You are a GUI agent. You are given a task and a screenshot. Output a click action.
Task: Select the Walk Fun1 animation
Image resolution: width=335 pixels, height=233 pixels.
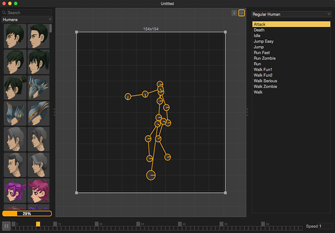click(x=291, y=70)
